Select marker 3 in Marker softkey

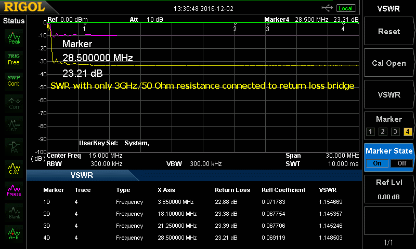click(395, 132)
